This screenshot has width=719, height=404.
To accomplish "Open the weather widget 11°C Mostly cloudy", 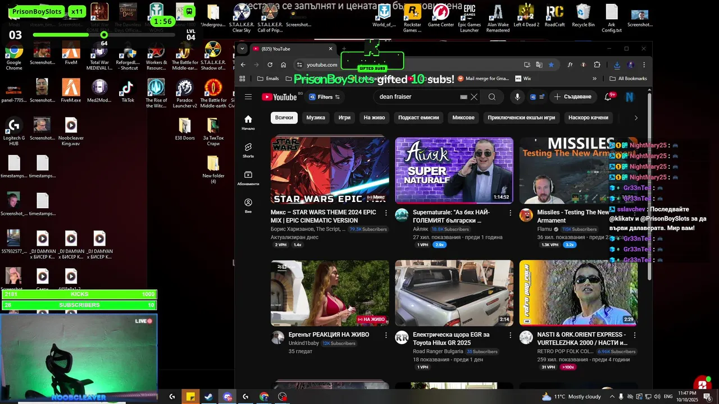I will pos(571,397).
